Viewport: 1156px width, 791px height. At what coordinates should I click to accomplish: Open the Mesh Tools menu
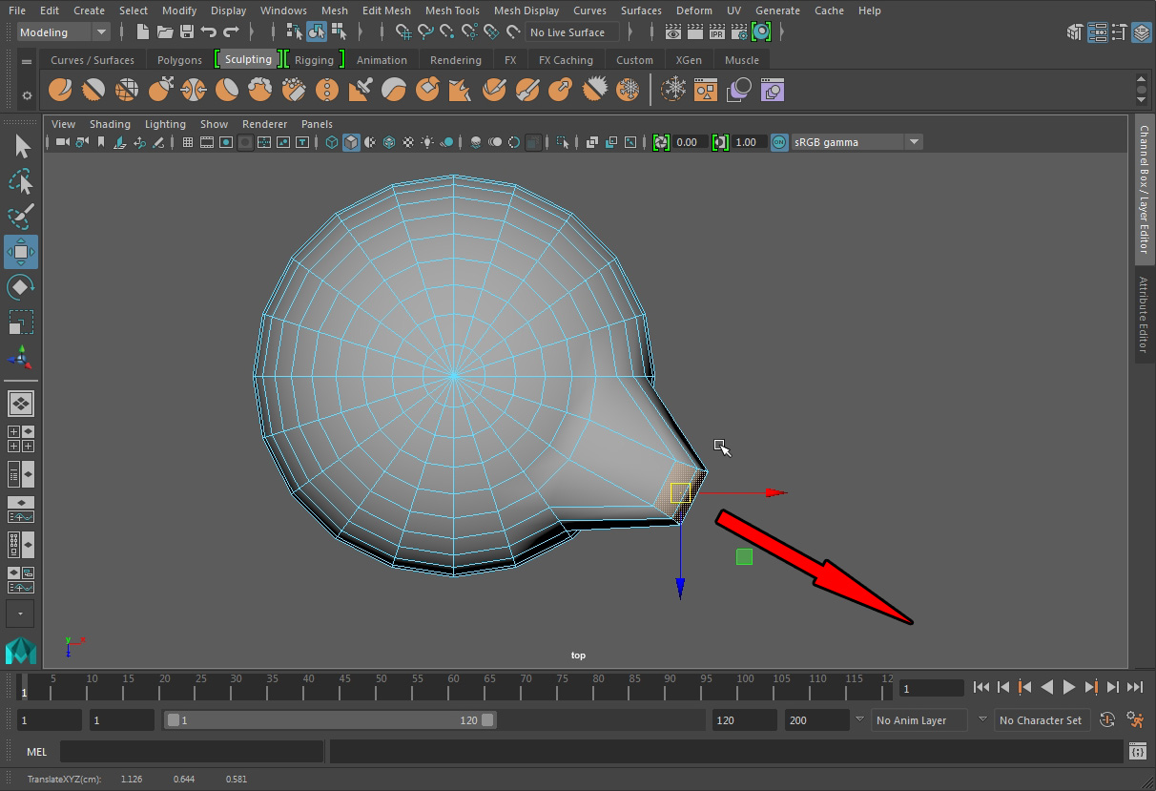tap(452, 10)
